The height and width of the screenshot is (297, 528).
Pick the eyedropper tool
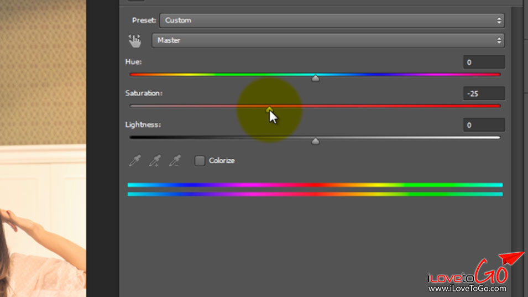coord(135,160)
